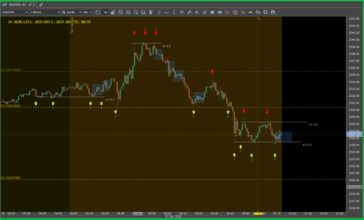
Task: Open the Candle chart type dropdown
Action: (x=72, y=12)
